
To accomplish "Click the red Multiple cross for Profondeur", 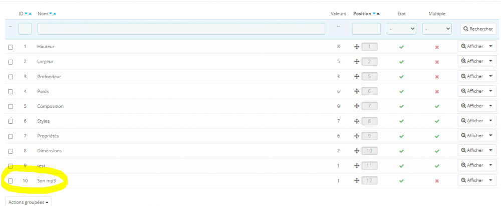I will (437, 77).
